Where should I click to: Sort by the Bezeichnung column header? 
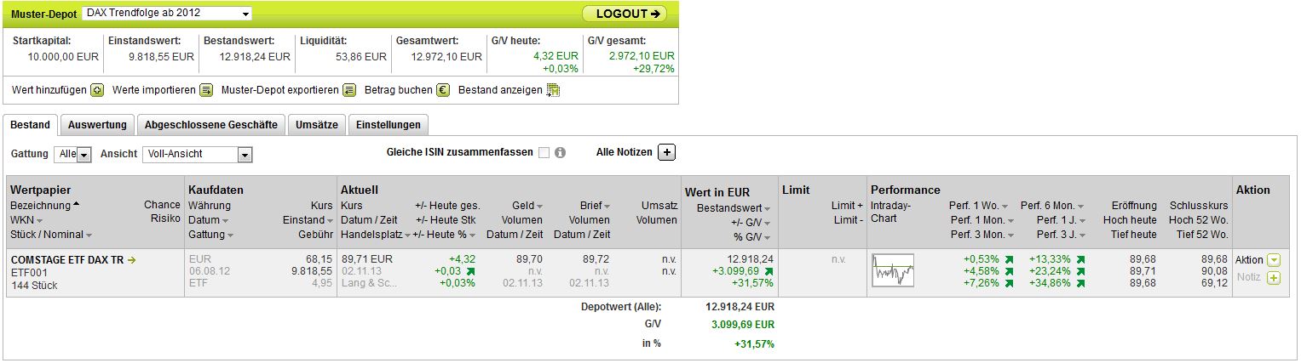tap(41, 206)
